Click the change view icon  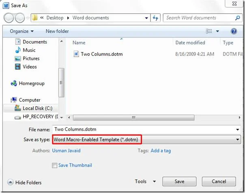[x=209, y=31]
